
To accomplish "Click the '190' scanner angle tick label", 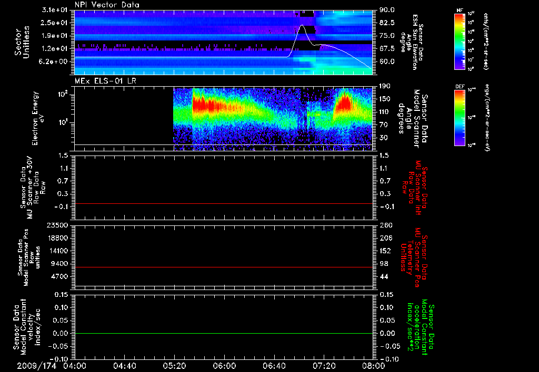I will point(385,86).
